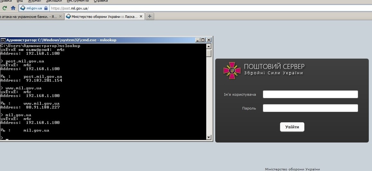
Task: Click the padlock security icon in address bar
Action: [46, 8]
